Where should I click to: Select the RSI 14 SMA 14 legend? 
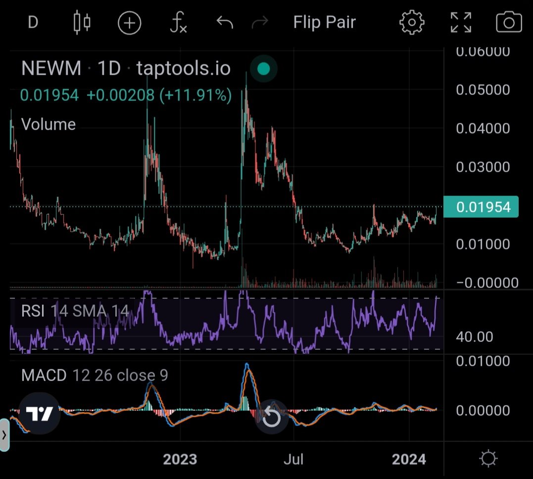pos(75,311)
